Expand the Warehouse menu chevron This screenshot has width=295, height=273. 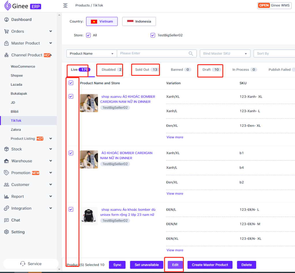[51, 161]
